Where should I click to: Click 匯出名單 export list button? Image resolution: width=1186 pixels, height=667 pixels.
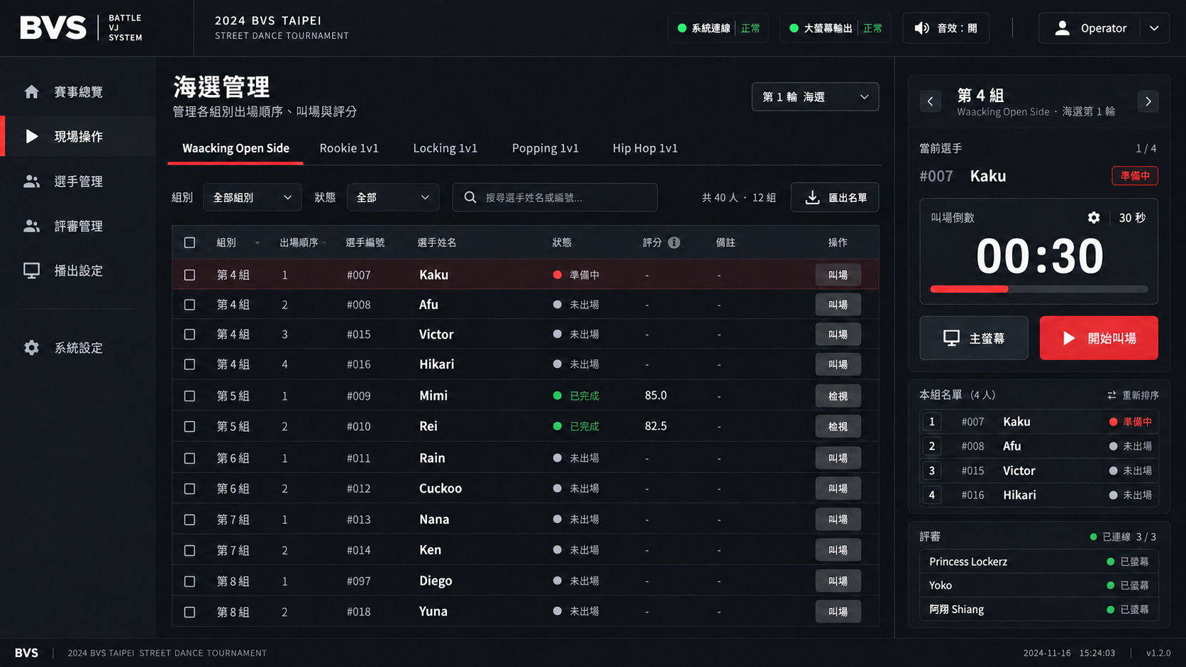coord(835,198)
